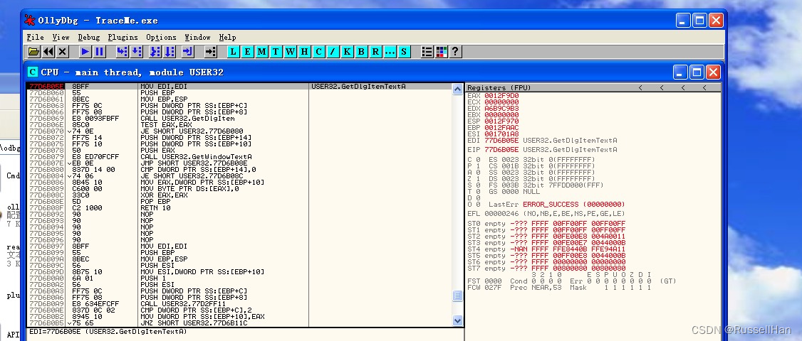Click disassembly scrollbar up arrow

458,89
